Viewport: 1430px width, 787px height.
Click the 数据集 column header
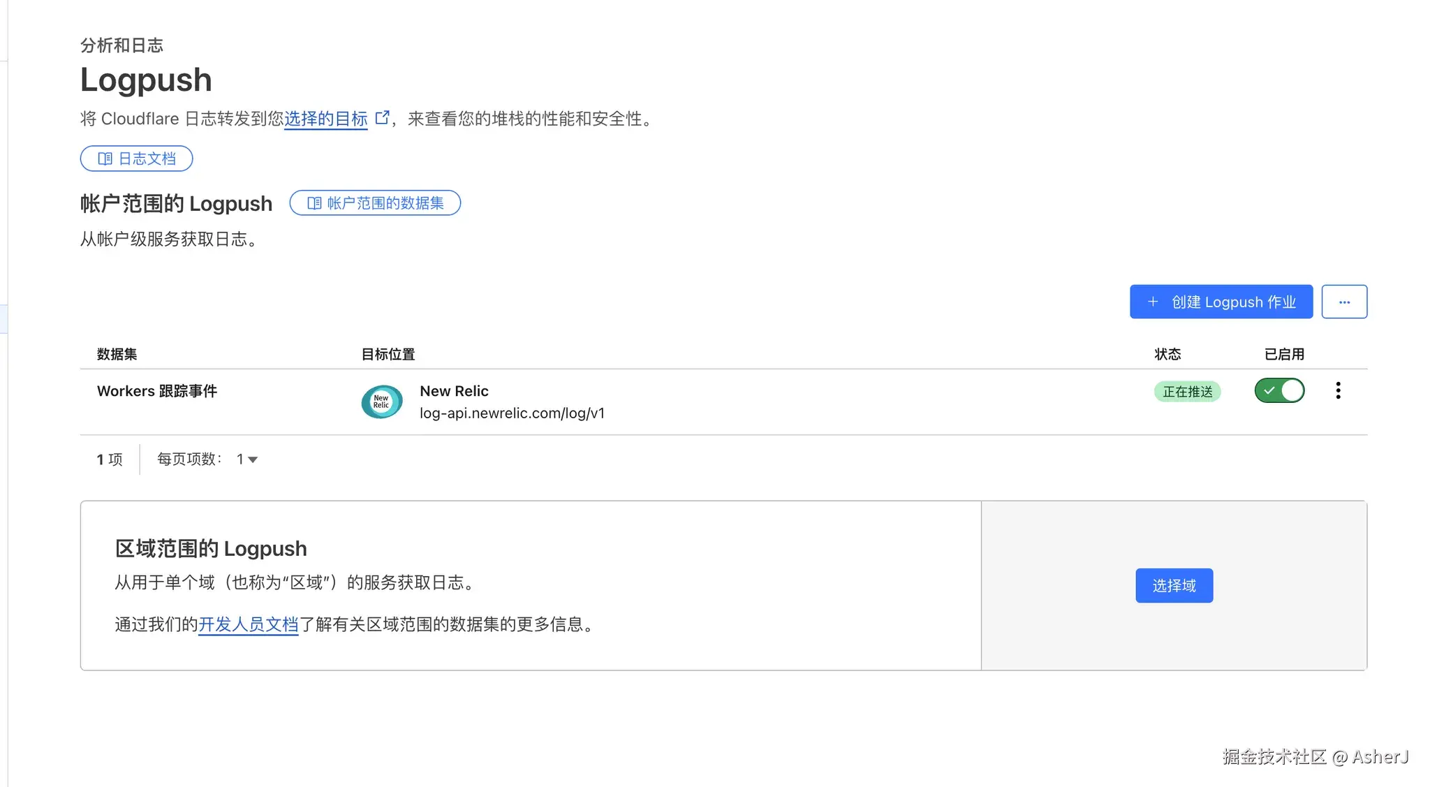click(x=117, y=354)
